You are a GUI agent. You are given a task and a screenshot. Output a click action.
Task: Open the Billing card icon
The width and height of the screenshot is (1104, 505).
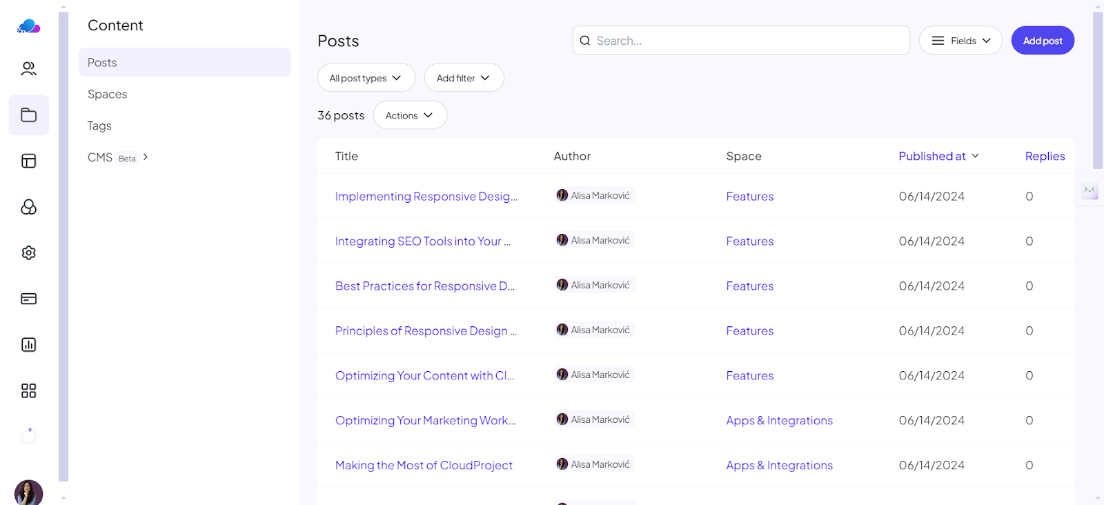[28, 299]
